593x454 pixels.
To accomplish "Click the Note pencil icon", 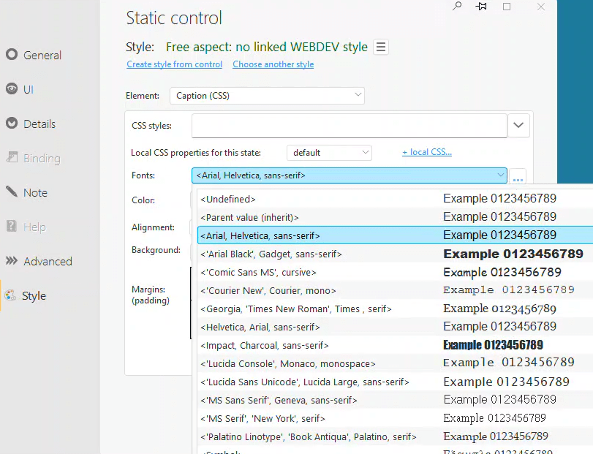I will click(x=11, y=192).
